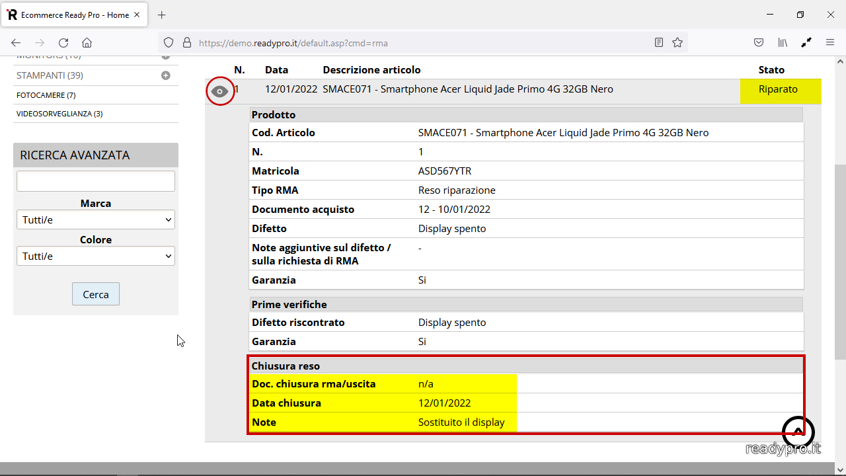Open the Firefox hamburger menu
846x476 pixels.
(x=830, y=42)
